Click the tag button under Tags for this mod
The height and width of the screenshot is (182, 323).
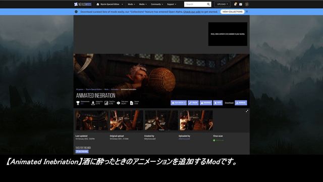[x=82, y=152]
